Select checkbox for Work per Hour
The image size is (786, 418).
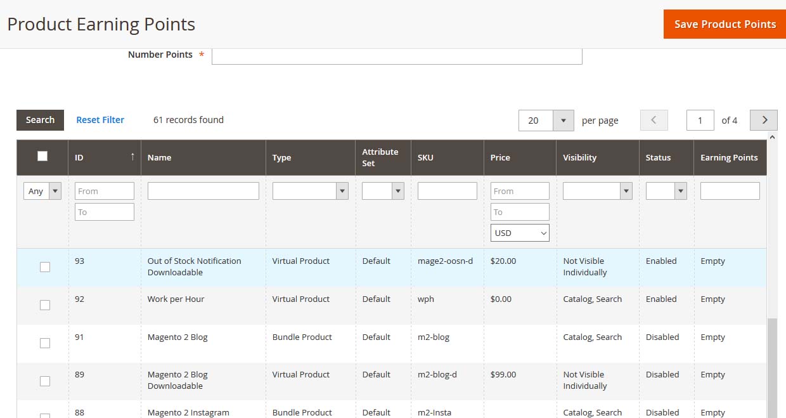point(45,305)
